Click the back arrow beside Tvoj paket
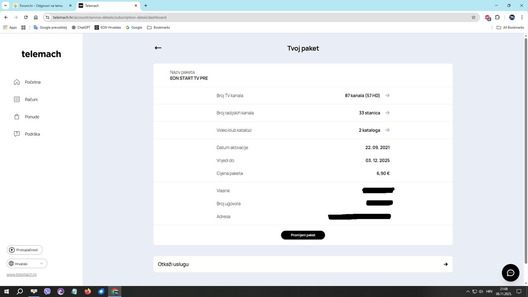 point(158,48)
